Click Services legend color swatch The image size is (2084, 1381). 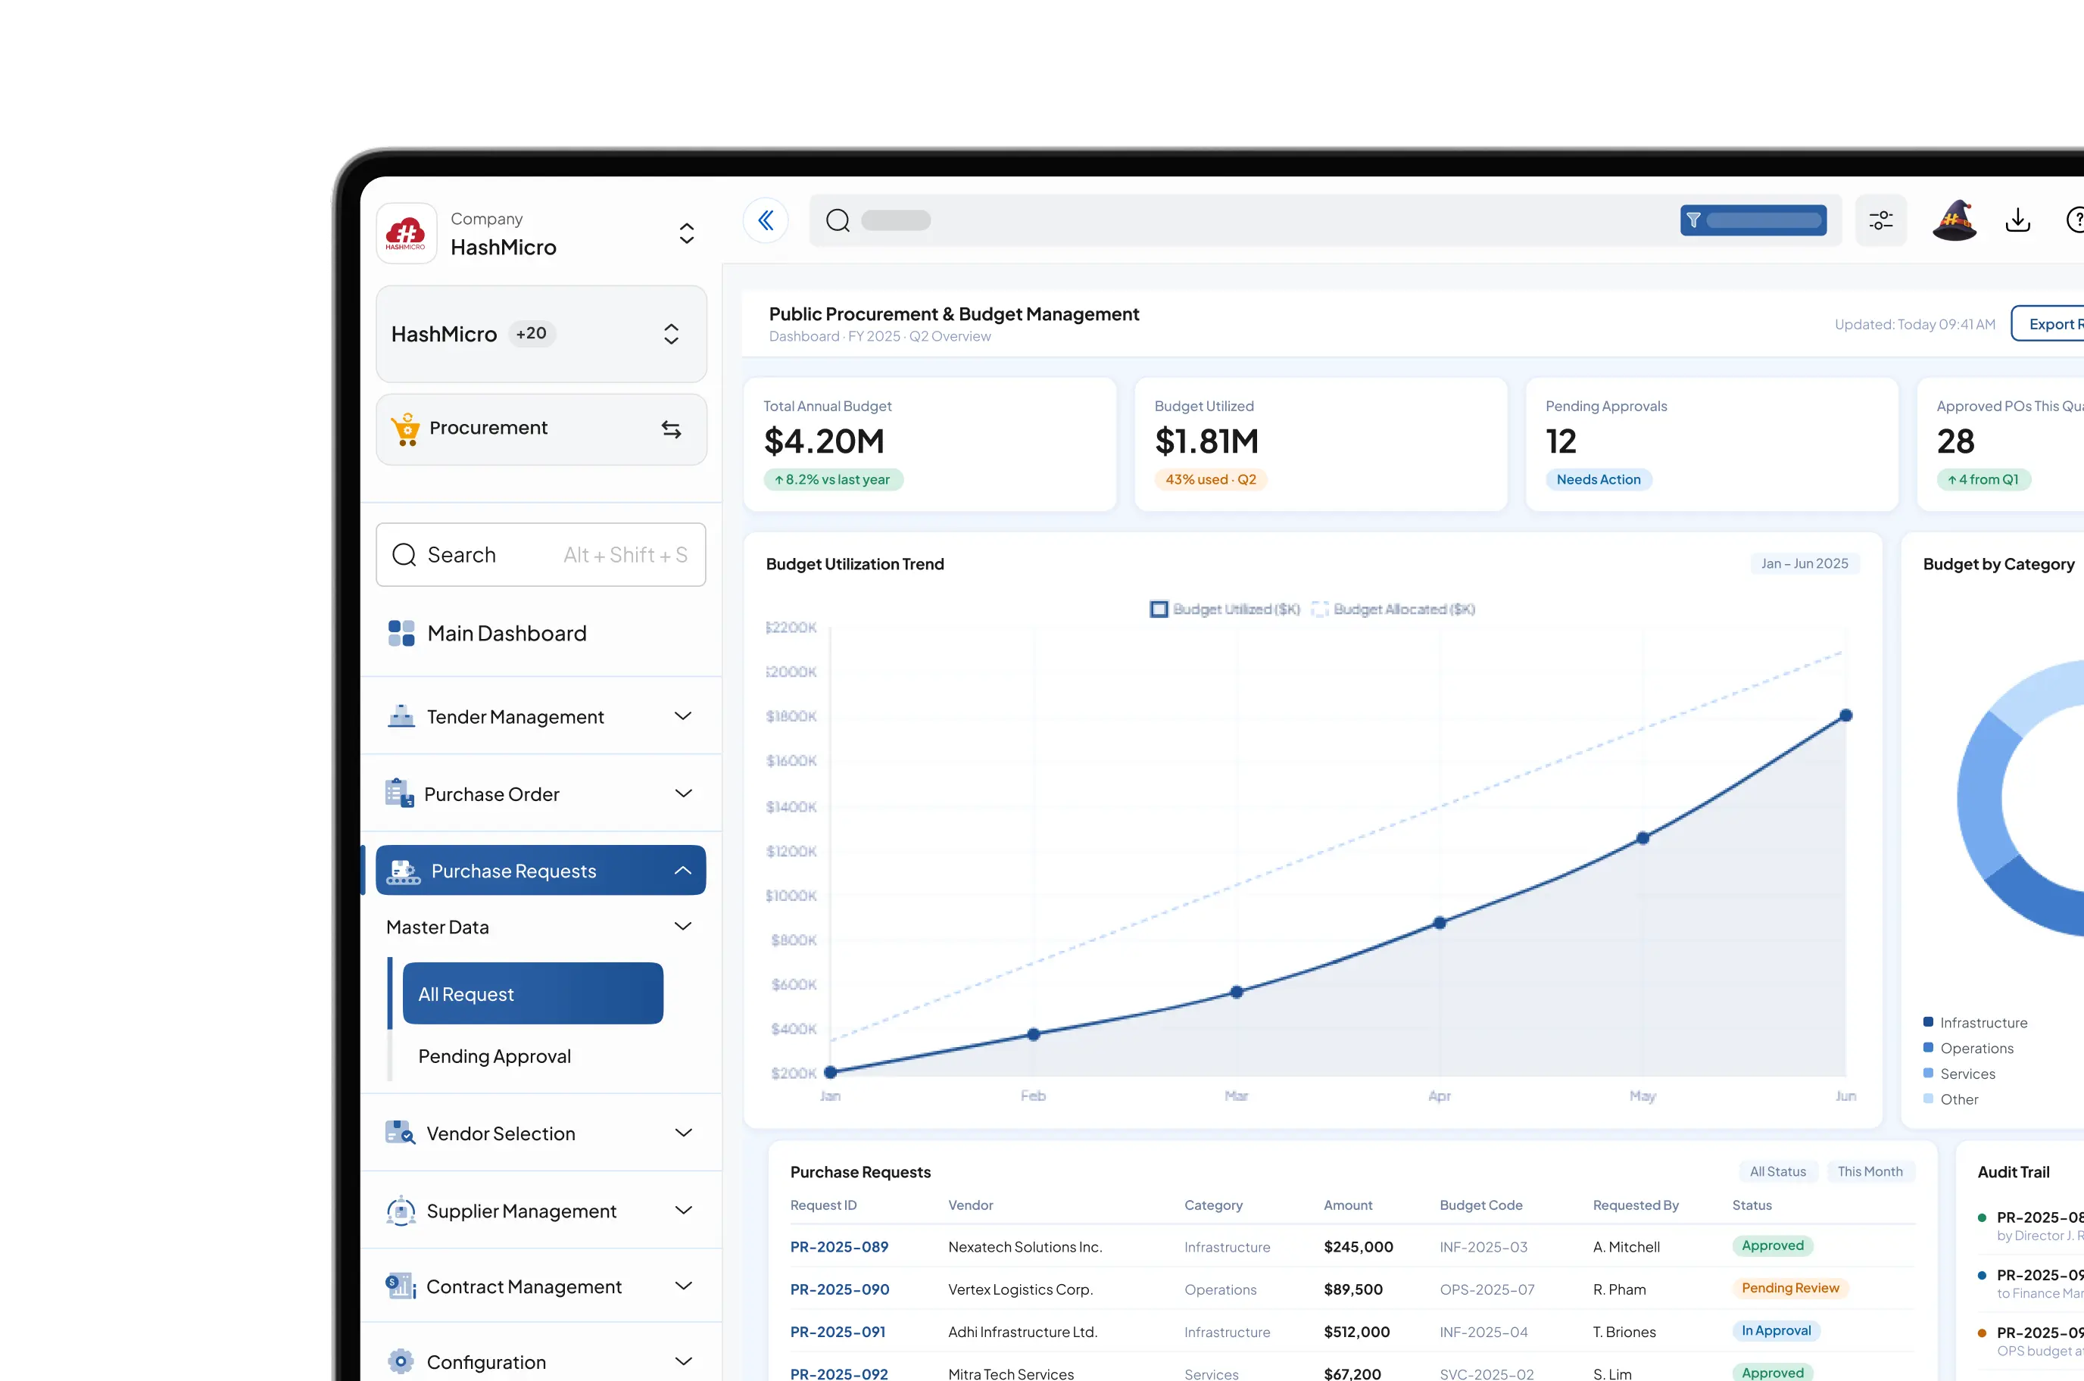tap(1928, 1073)
